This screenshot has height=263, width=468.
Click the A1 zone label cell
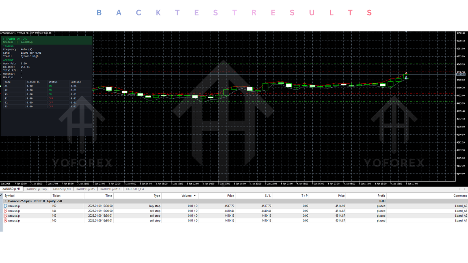6,86
